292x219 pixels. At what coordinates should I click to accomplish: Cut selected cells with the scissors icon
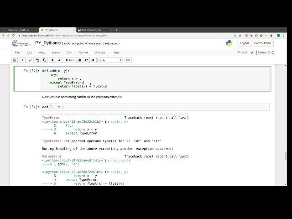pos(30,60)
